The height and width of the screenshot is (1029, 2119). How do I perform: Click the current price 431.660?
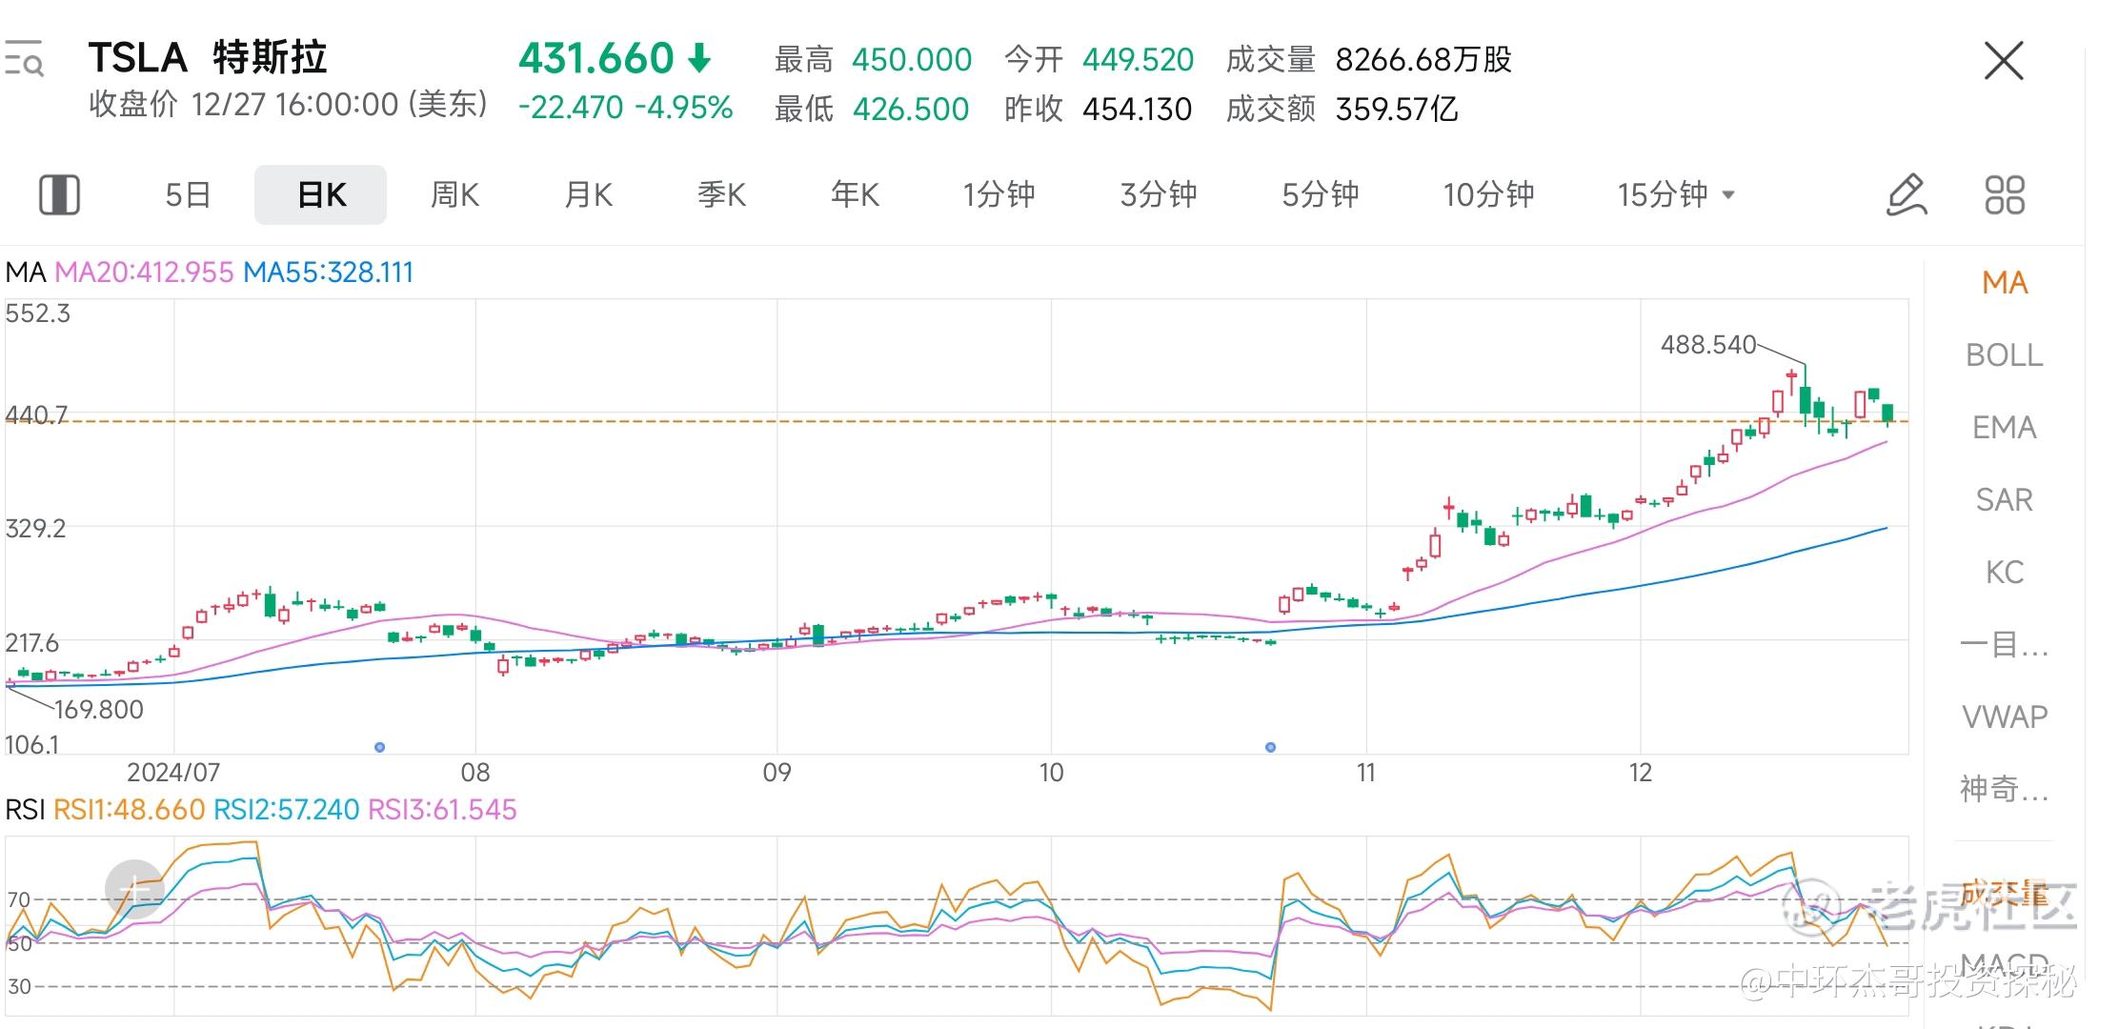pos(596,59)
